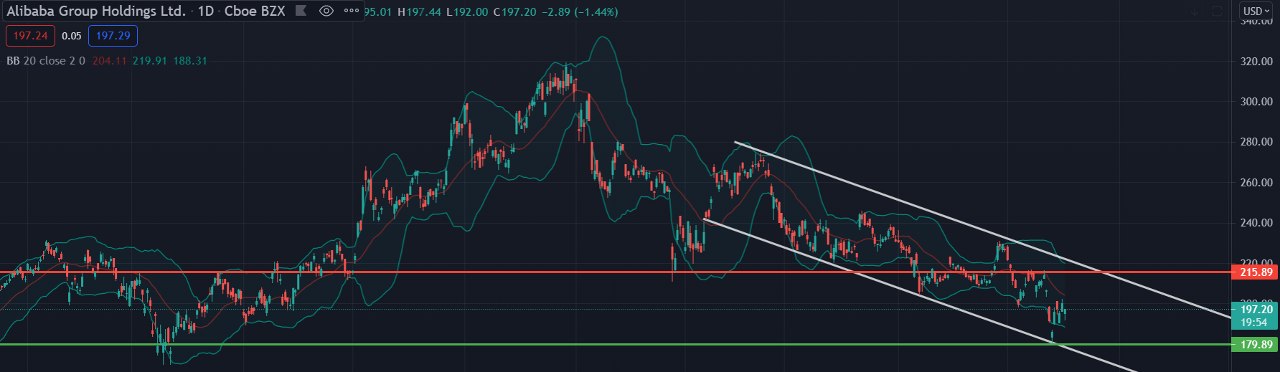This screenshot has height=372, width=1280.
Task: Click the 320.00 price scale label
Action: (x=1256, y=62)
